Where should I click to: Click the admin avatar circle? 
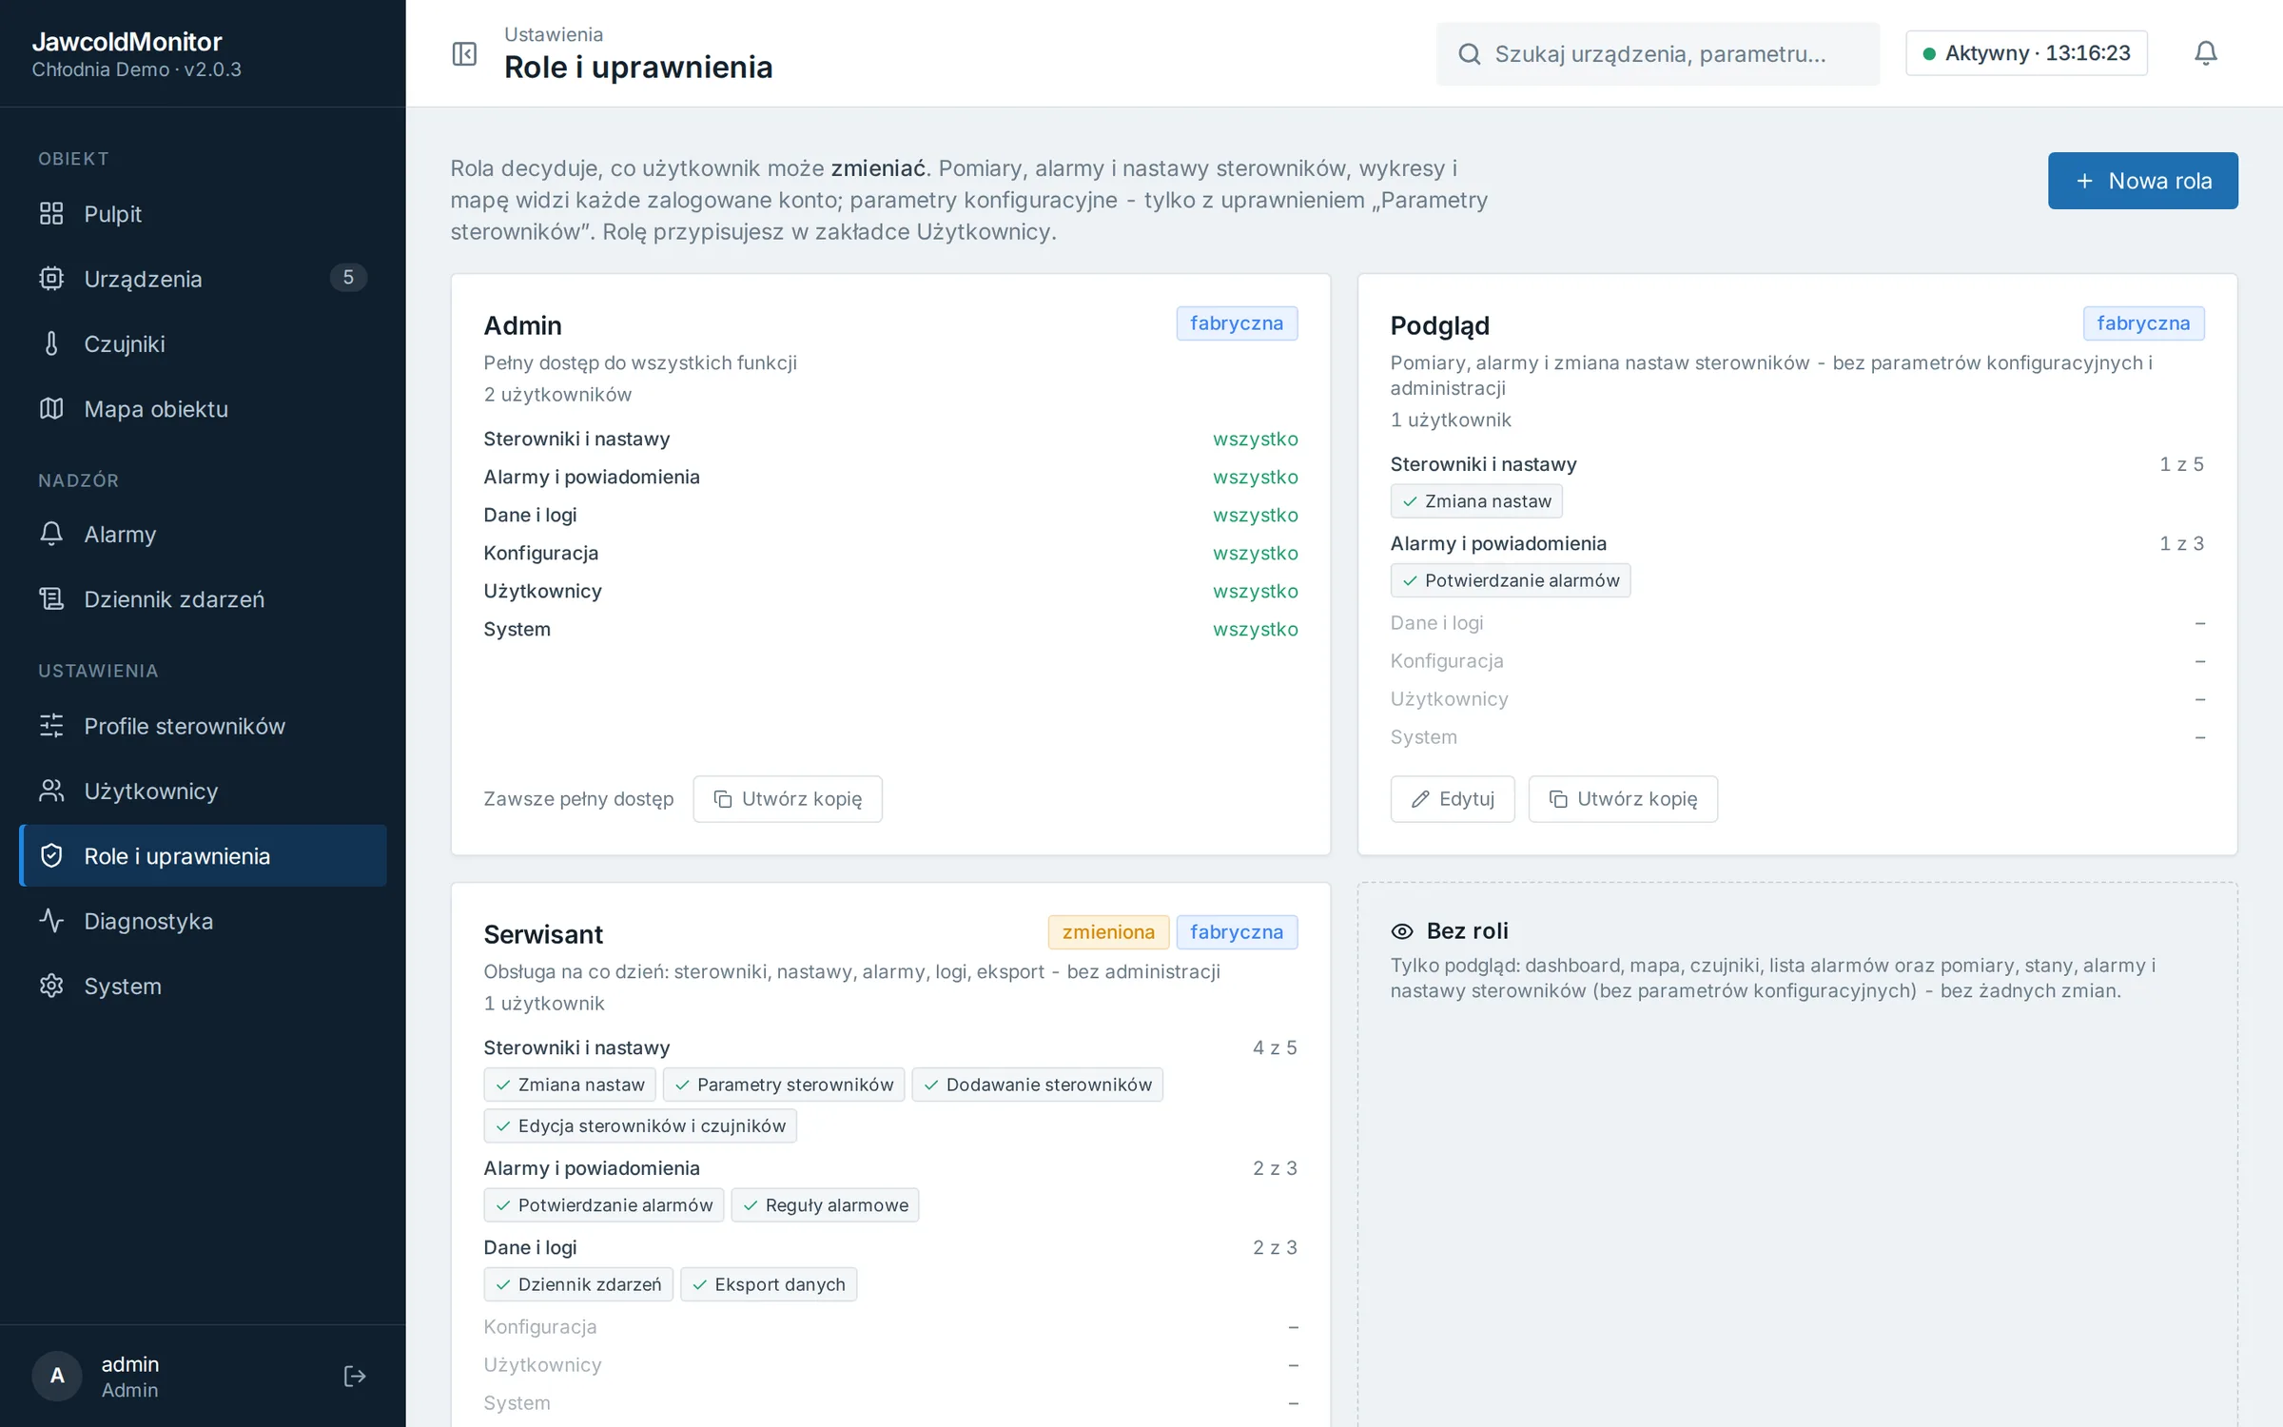(57, 1376)
